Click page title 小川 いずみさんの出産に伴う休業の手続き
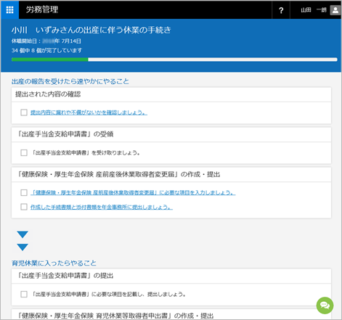Viewport: 342px width, 320px height. click(x=91, y=30)
